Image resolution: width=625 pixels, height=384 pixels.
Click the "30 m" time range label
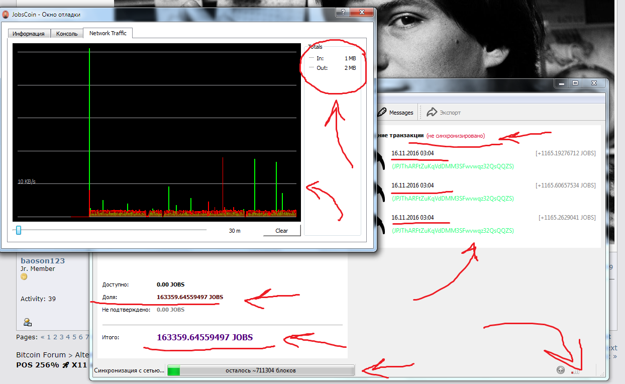point(235,231)
